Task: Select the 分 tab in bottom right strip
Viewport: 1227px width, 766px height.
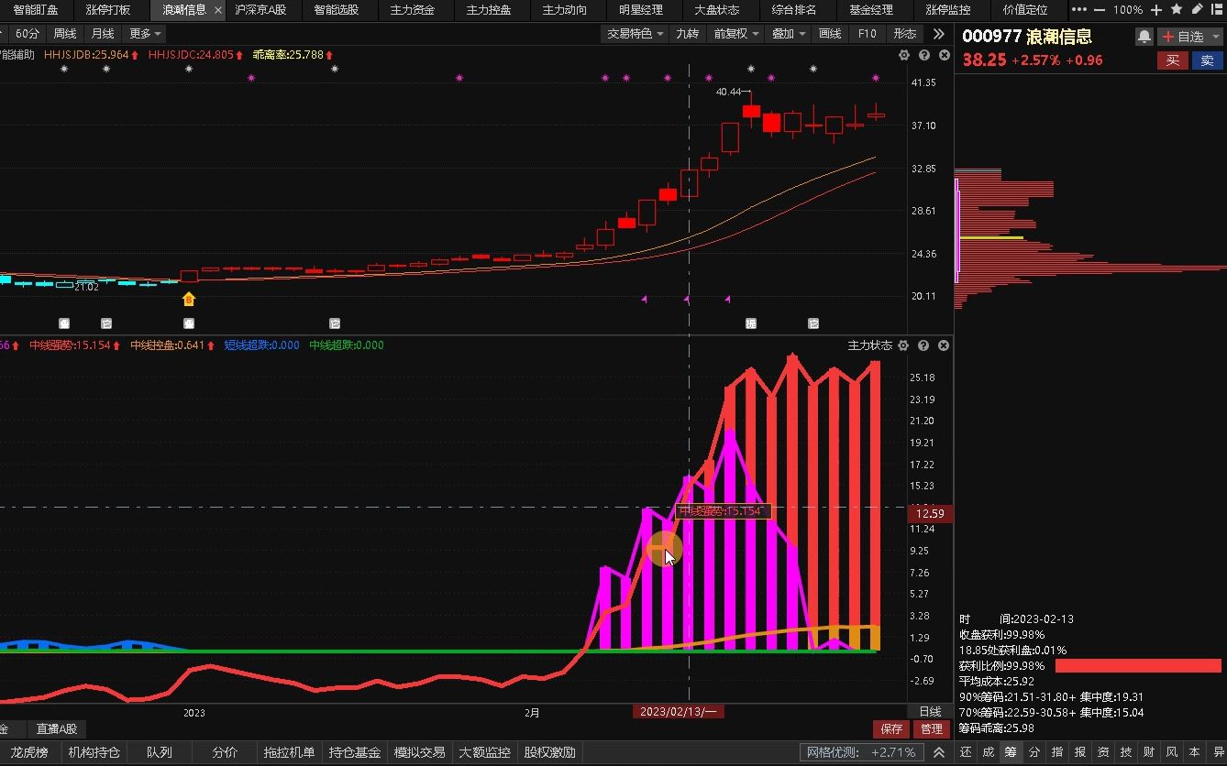Action: 1034,752
